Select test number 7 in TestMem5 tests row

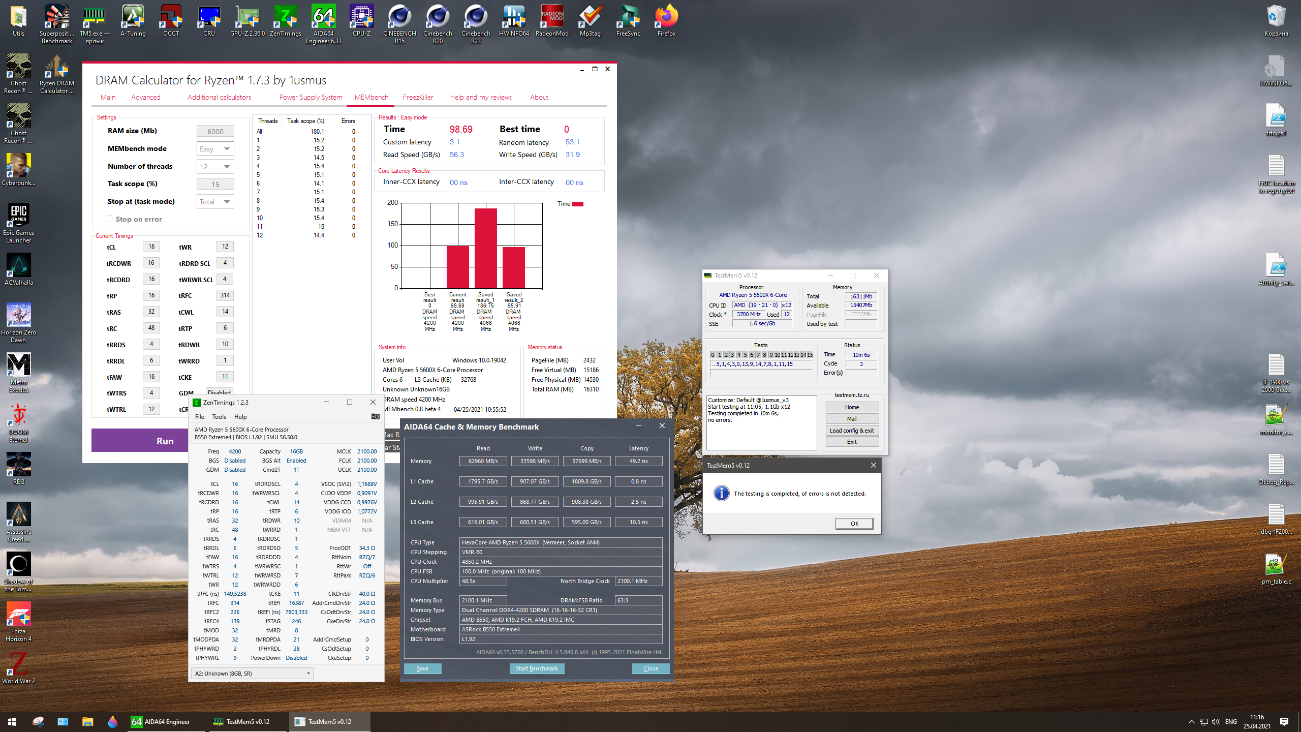758,355
